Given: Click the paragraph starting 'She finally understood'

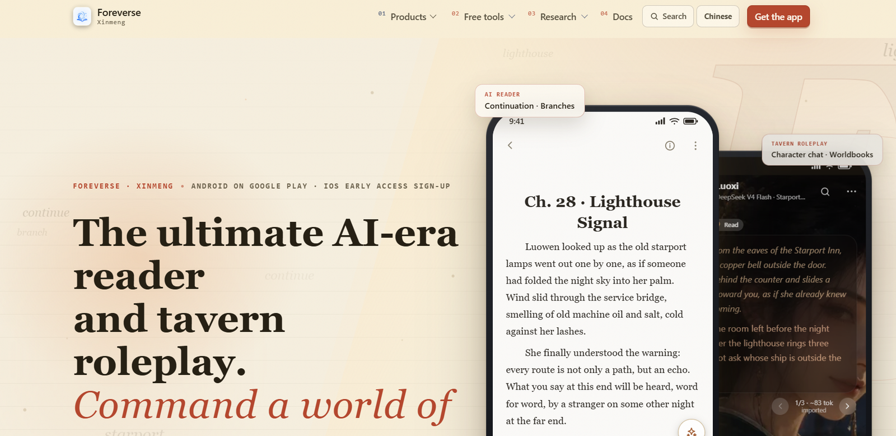Looking at the screenshot, I should tap(602, 387).
